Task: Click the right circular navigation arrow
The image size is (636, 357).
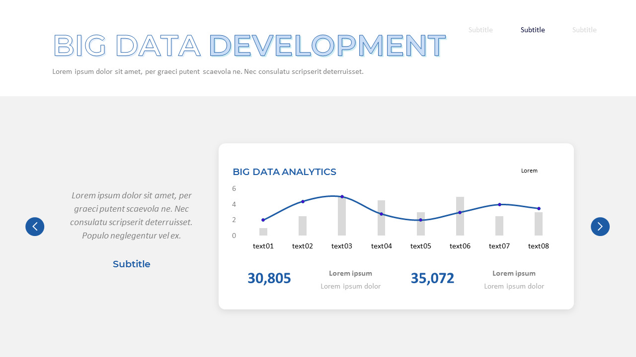Action: pos(600,227)
